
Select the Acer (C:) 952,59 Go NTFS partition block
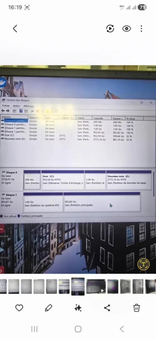pyautogui.click(x=63, y=180)
